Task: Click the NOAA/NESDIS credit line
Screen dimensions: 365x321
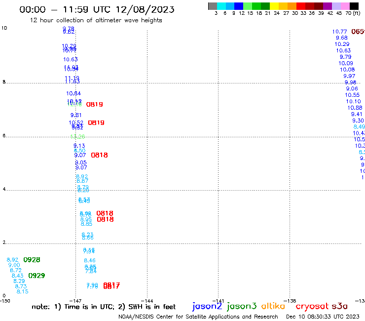Action: pyautogui.click(x=198, y=317)
